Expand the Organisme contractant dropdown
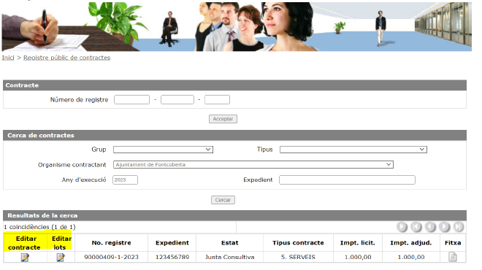Screen dimensions: 482x270 pyautogui.click(x=253, y=165)
